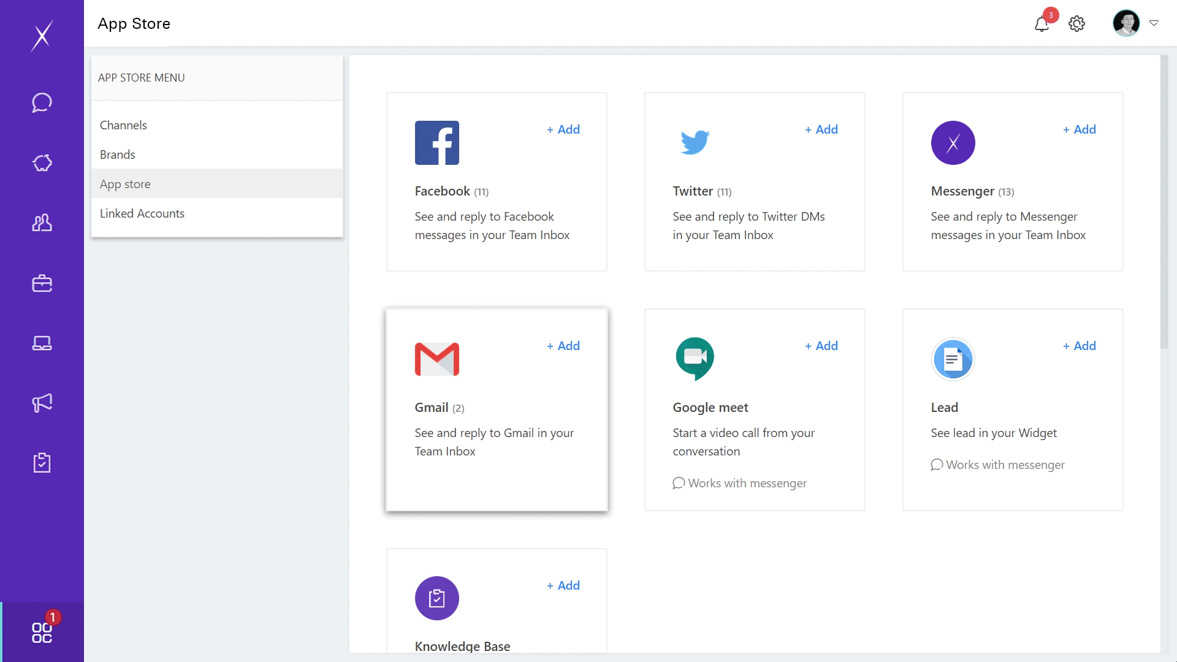Open the briefcase sidebar icon

pyautogui.click(x=42, y=283)
